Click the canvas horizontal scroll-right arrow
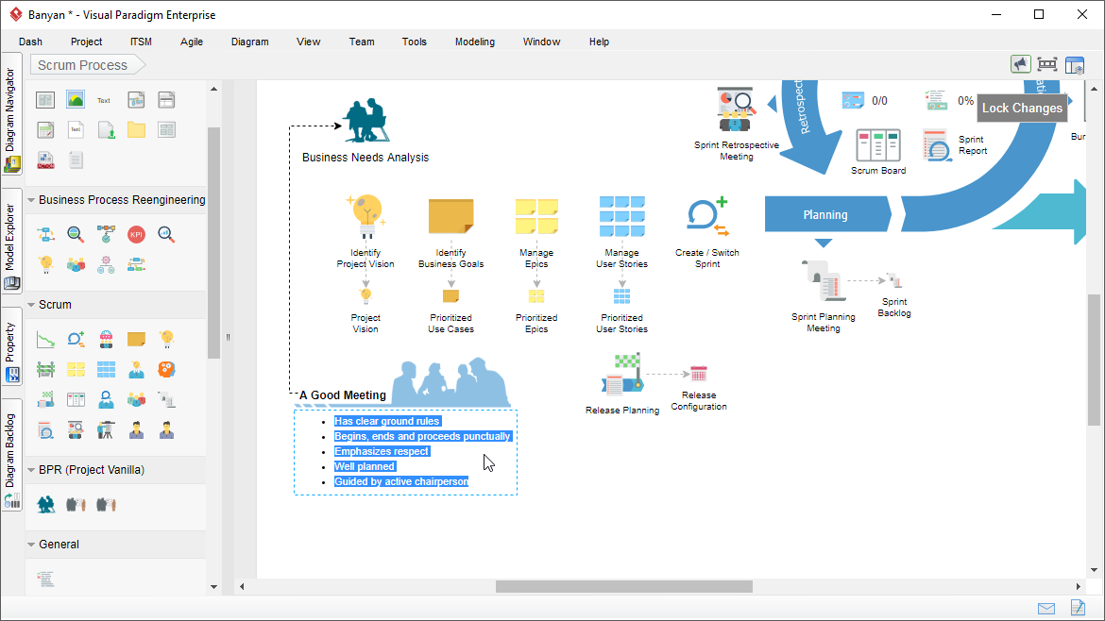The width and height of the screenshot is (1105, 621). tap(1079, 586)
